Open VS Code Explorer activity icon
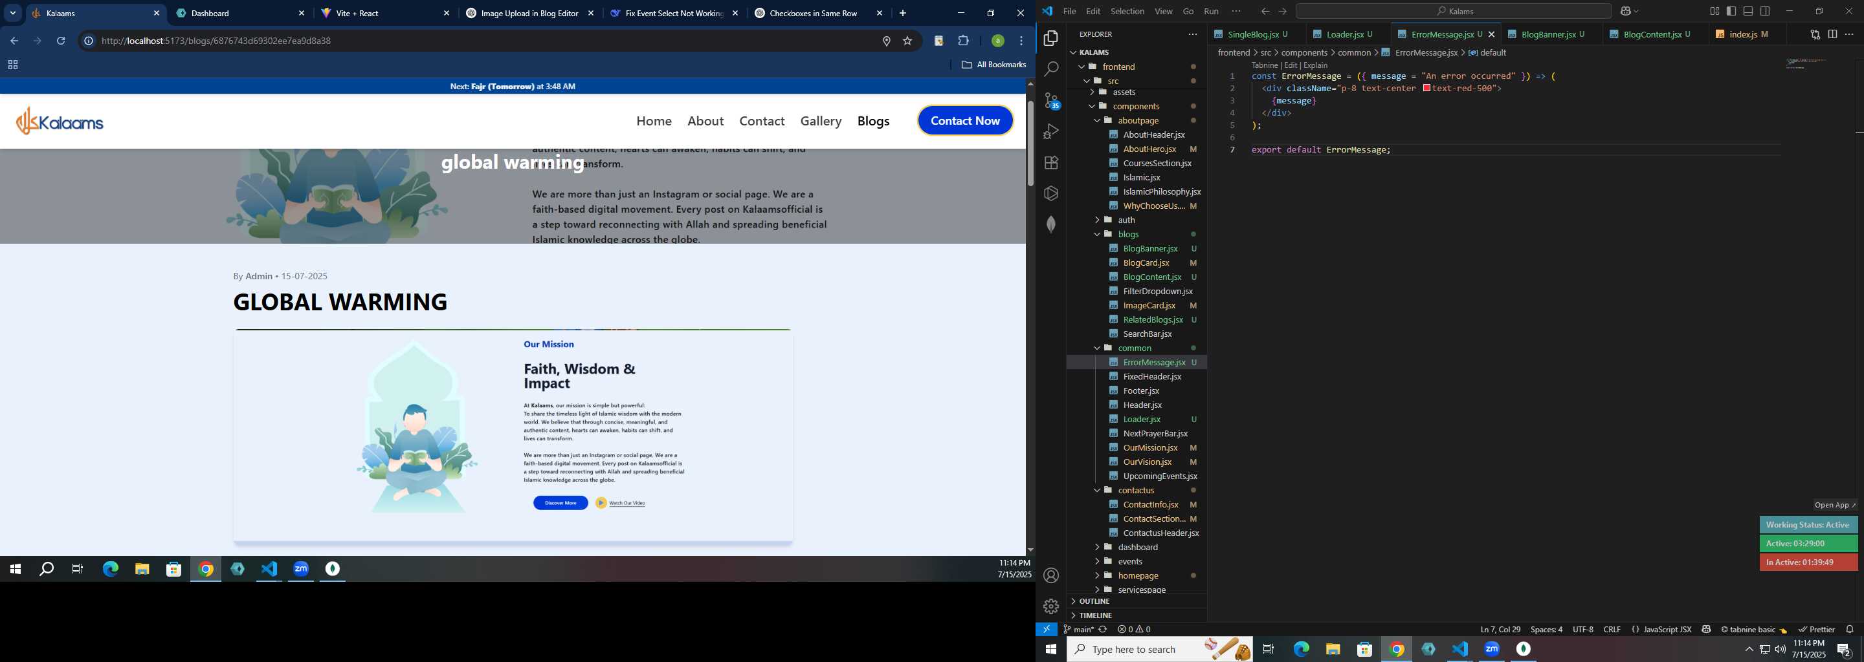1864x662 pixels. point(1050,38)
